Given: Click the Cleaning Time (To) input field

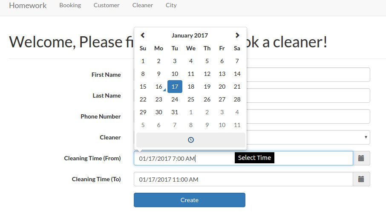Looking at the screenshot, I should pos(243,179).
